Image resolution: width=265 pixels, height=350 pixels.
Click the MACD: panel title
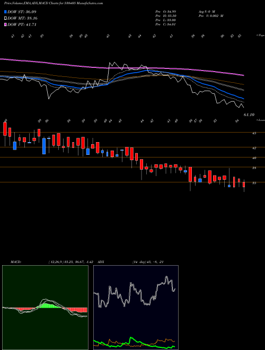click(x=15, y=262)
